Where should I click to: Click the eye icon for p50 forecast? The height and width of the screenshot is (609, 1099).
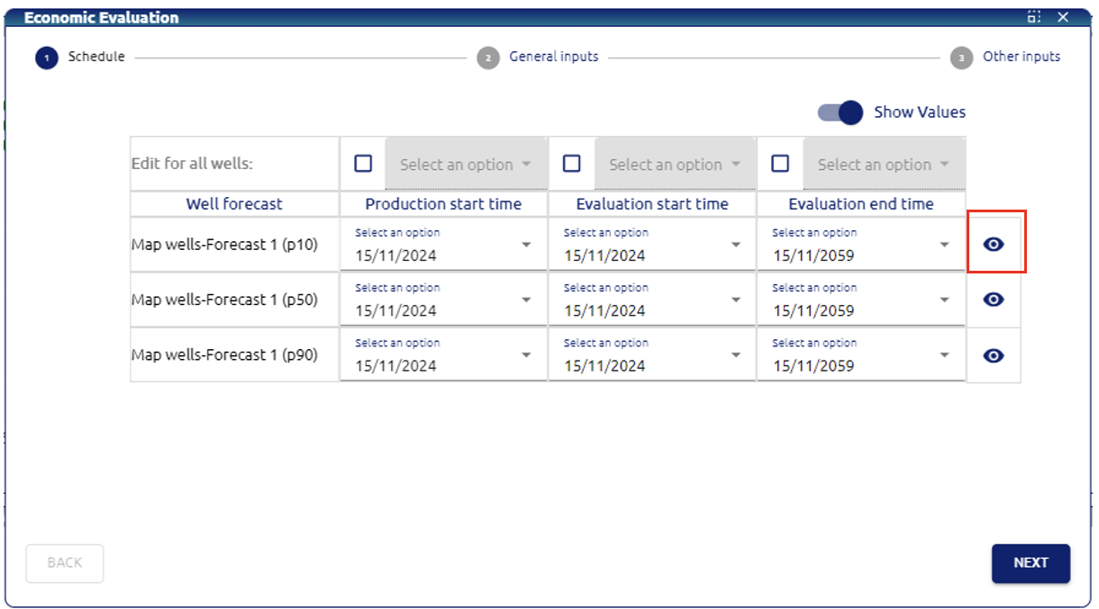coord(994,300)
